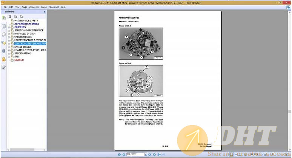Viewport: 292px width, 158px height.
Task: Select UPPERSTRUCTURE & SWING bookmark
Action: click(x=30, y=40)
